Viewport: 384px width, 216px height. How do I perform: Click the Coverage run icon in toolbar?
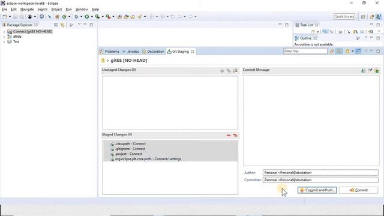coord(97,17)
